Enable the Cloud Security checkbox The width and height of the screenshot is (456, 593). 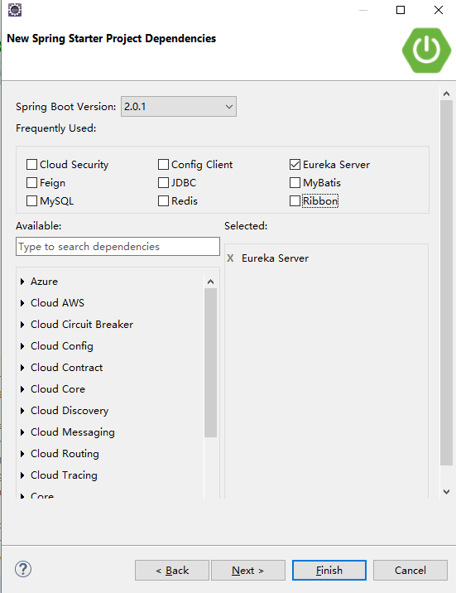tap(31, 165)
